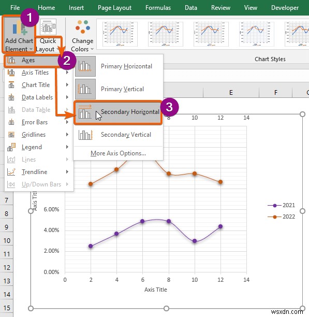Switch to the Page Layout tab
309x317 pixels.
(114, 8)
